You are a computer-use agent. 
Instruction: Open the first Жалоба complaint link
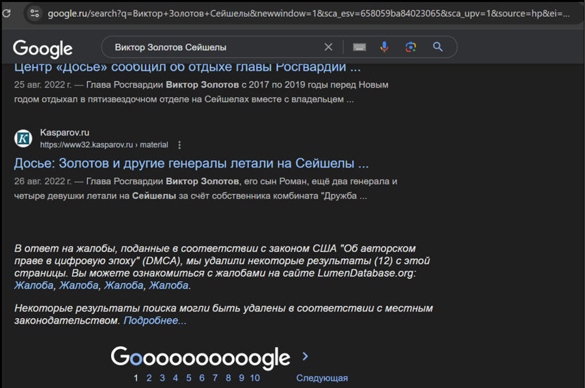(34, 285)
